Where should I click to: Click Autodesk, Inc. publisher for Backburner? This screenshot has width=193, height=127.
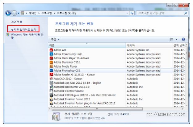pos(135,87)
